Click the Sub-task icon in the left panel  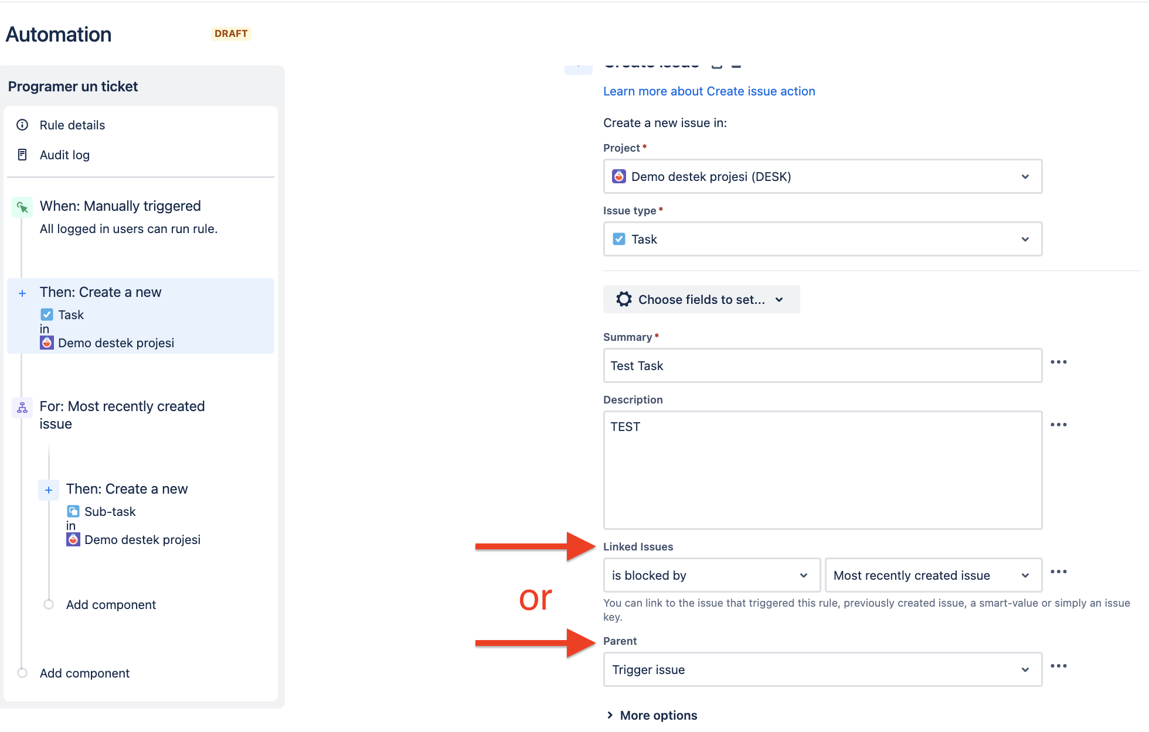[73, 511]
